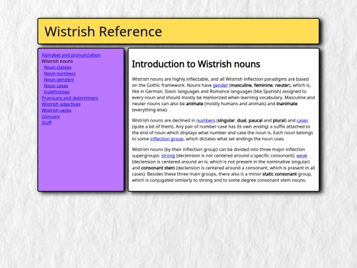Follow the 'strong' supergroup link

pos(168,156)
